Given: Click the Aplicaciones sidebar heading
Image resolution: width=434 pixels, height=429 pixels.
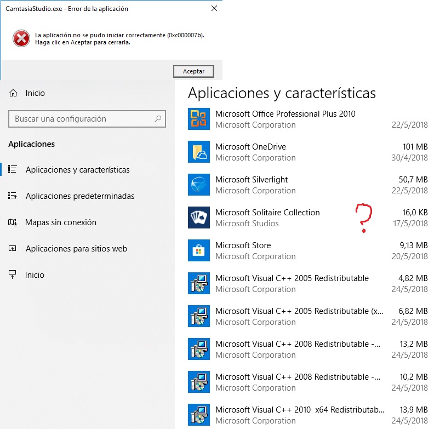Looking at the screenshot, I should point(32,144).
